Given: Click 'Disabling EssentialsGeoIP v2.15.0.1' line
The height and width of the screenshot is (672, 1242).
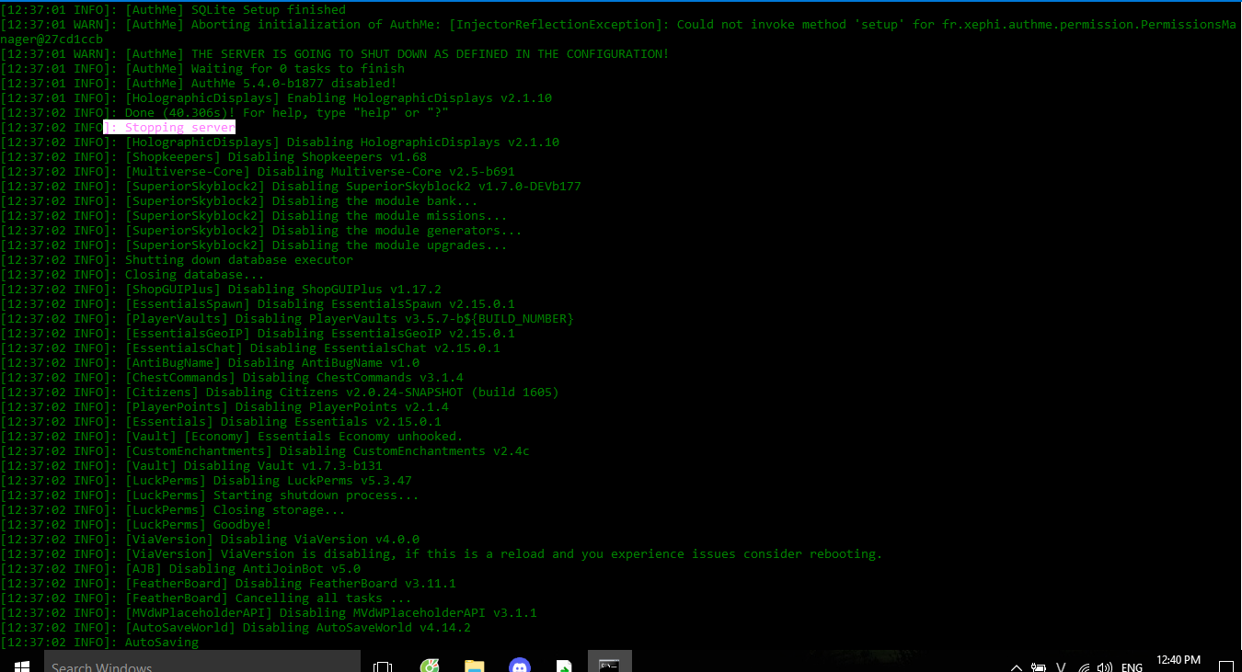Looking at the screenshot, I should point(257,334).
